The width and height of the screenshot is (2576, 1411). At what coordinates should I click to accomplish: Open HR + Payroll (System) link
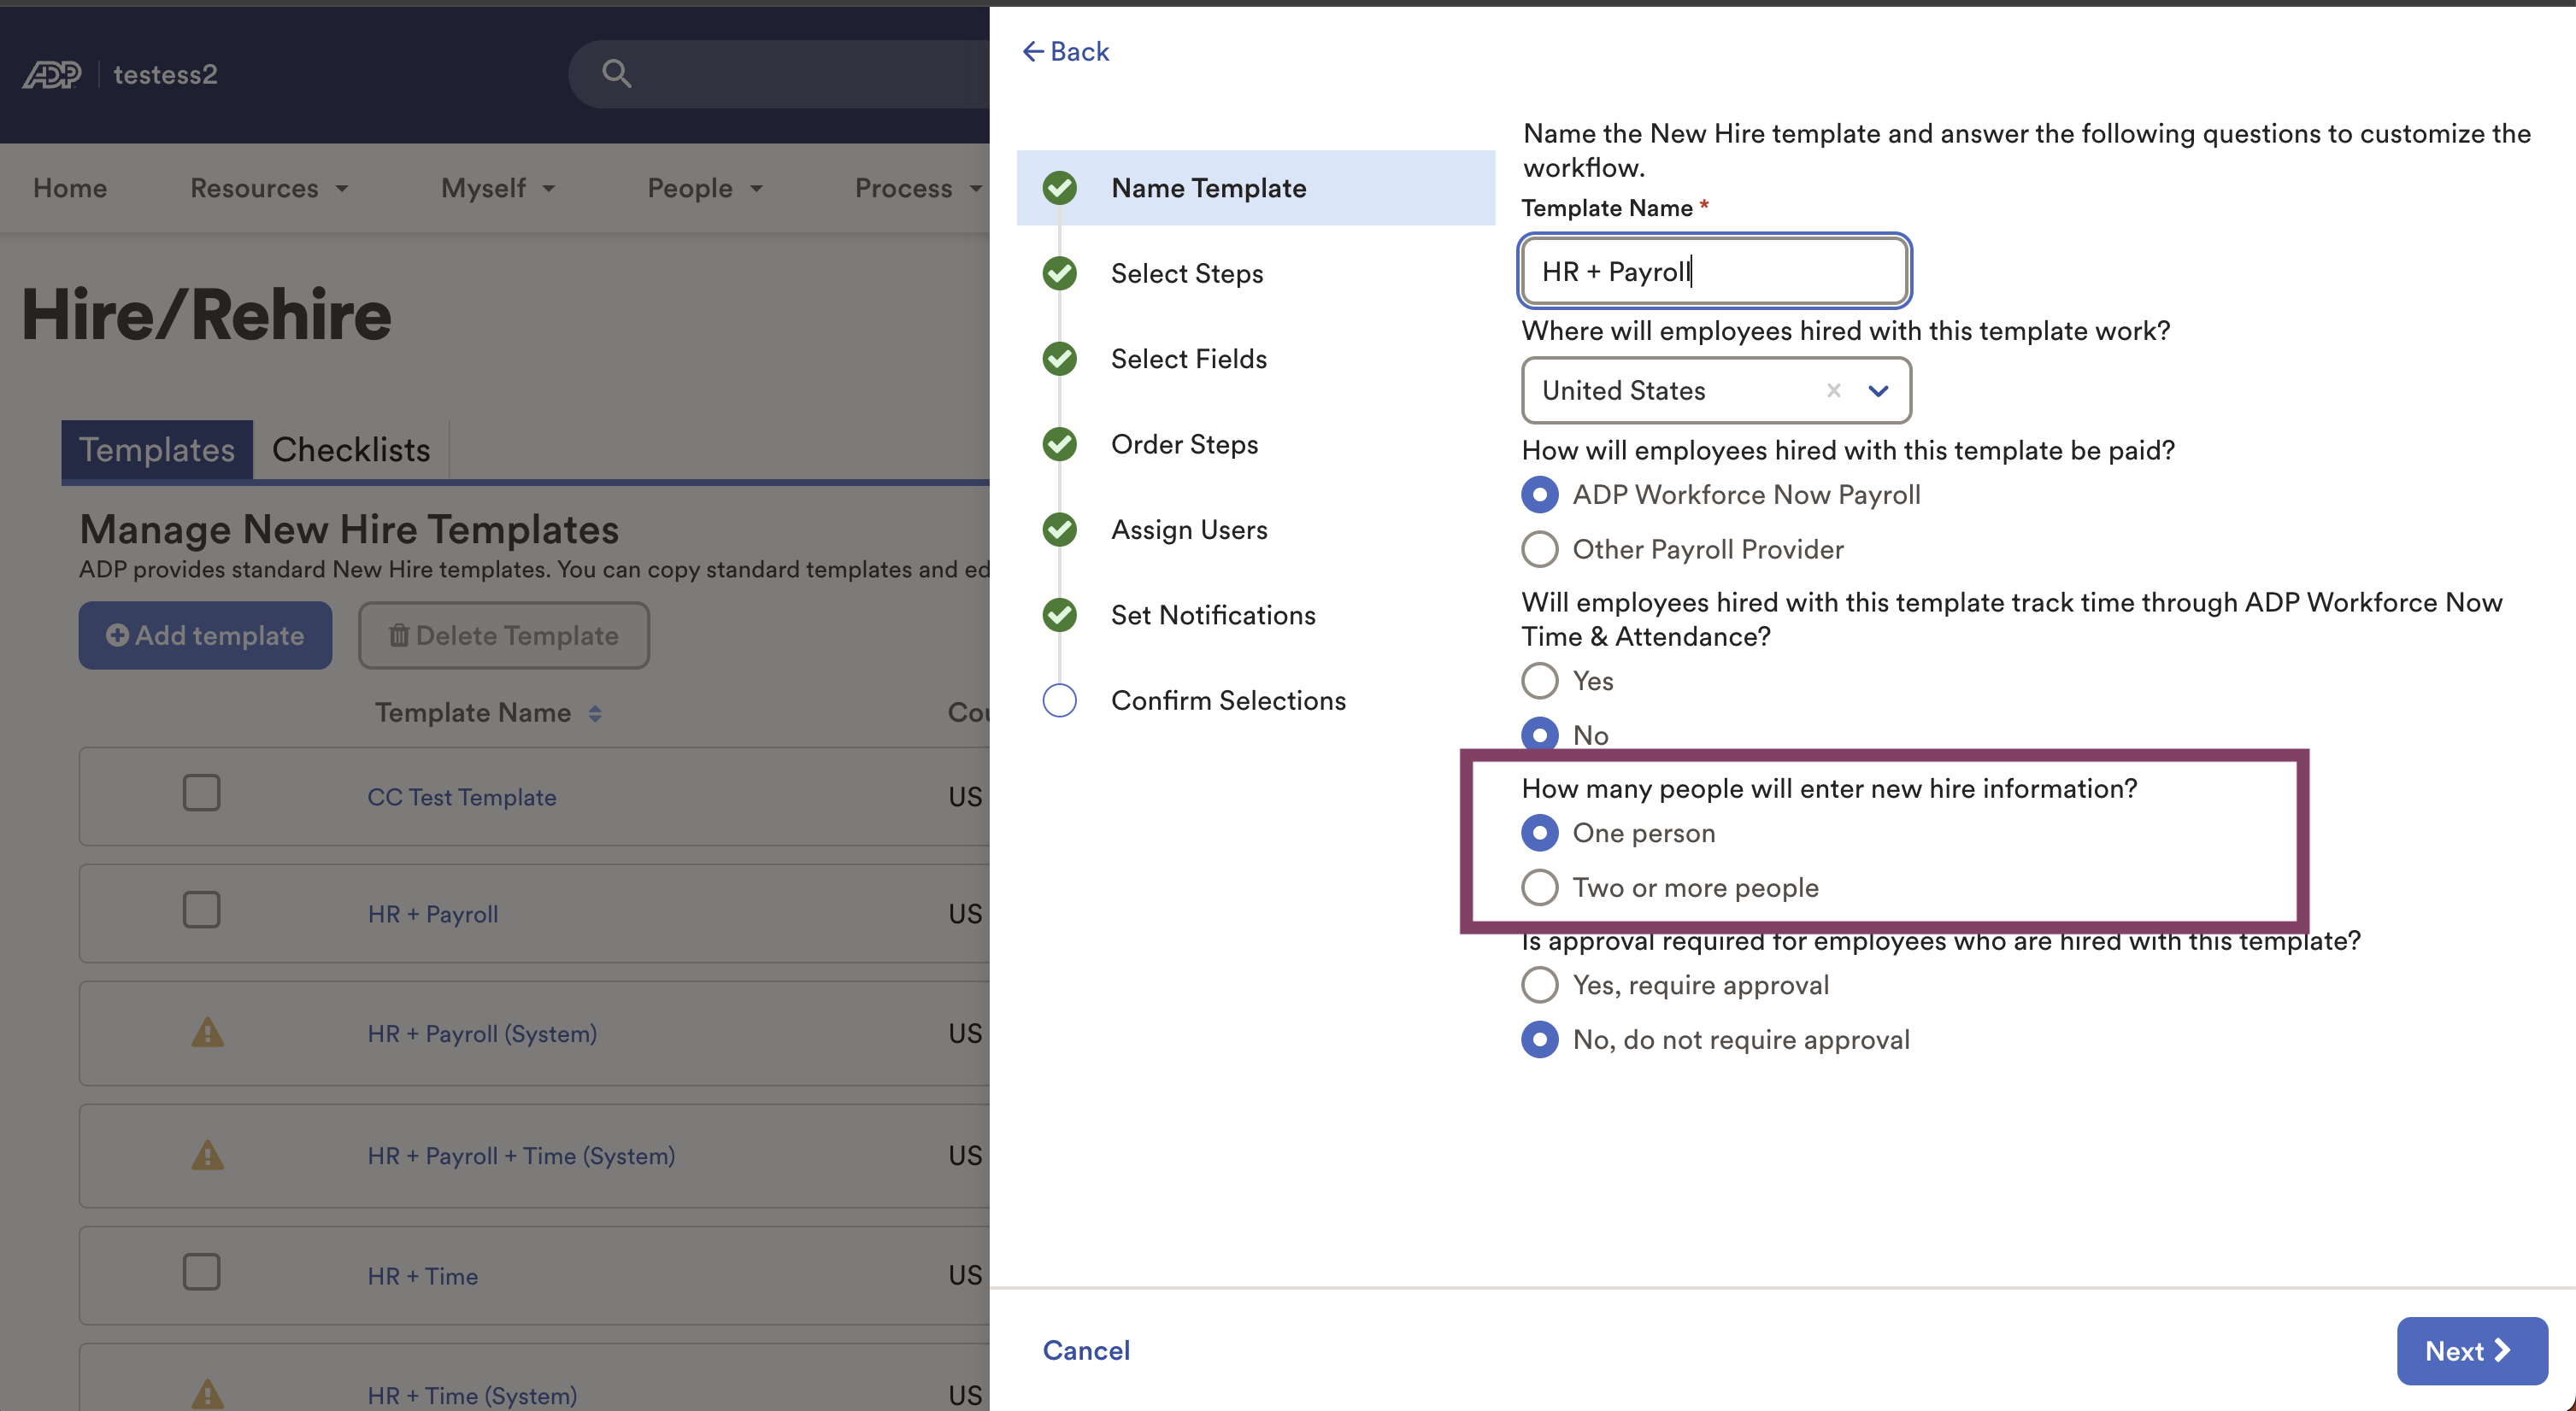[482, 1033]
